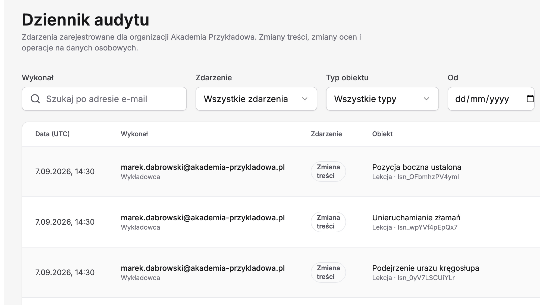Image resolution: width=540 pixels, height=305 pixels.
Task: Click the date in the 'Podejrzenie urazu kręgosłupa' row
Action: [x=65, y=272]
